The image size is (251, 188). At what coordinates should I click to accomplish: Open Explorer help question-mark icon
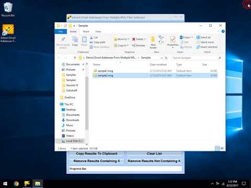(x=223, y=31)
